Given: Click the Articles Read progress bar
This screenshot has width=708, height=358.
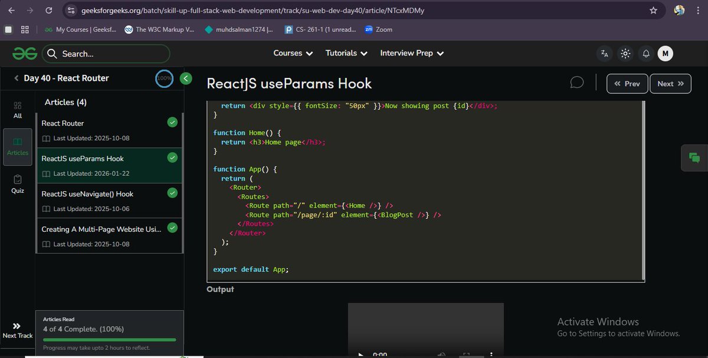Looking at the screenshot, I should click(x=110, y=340).
